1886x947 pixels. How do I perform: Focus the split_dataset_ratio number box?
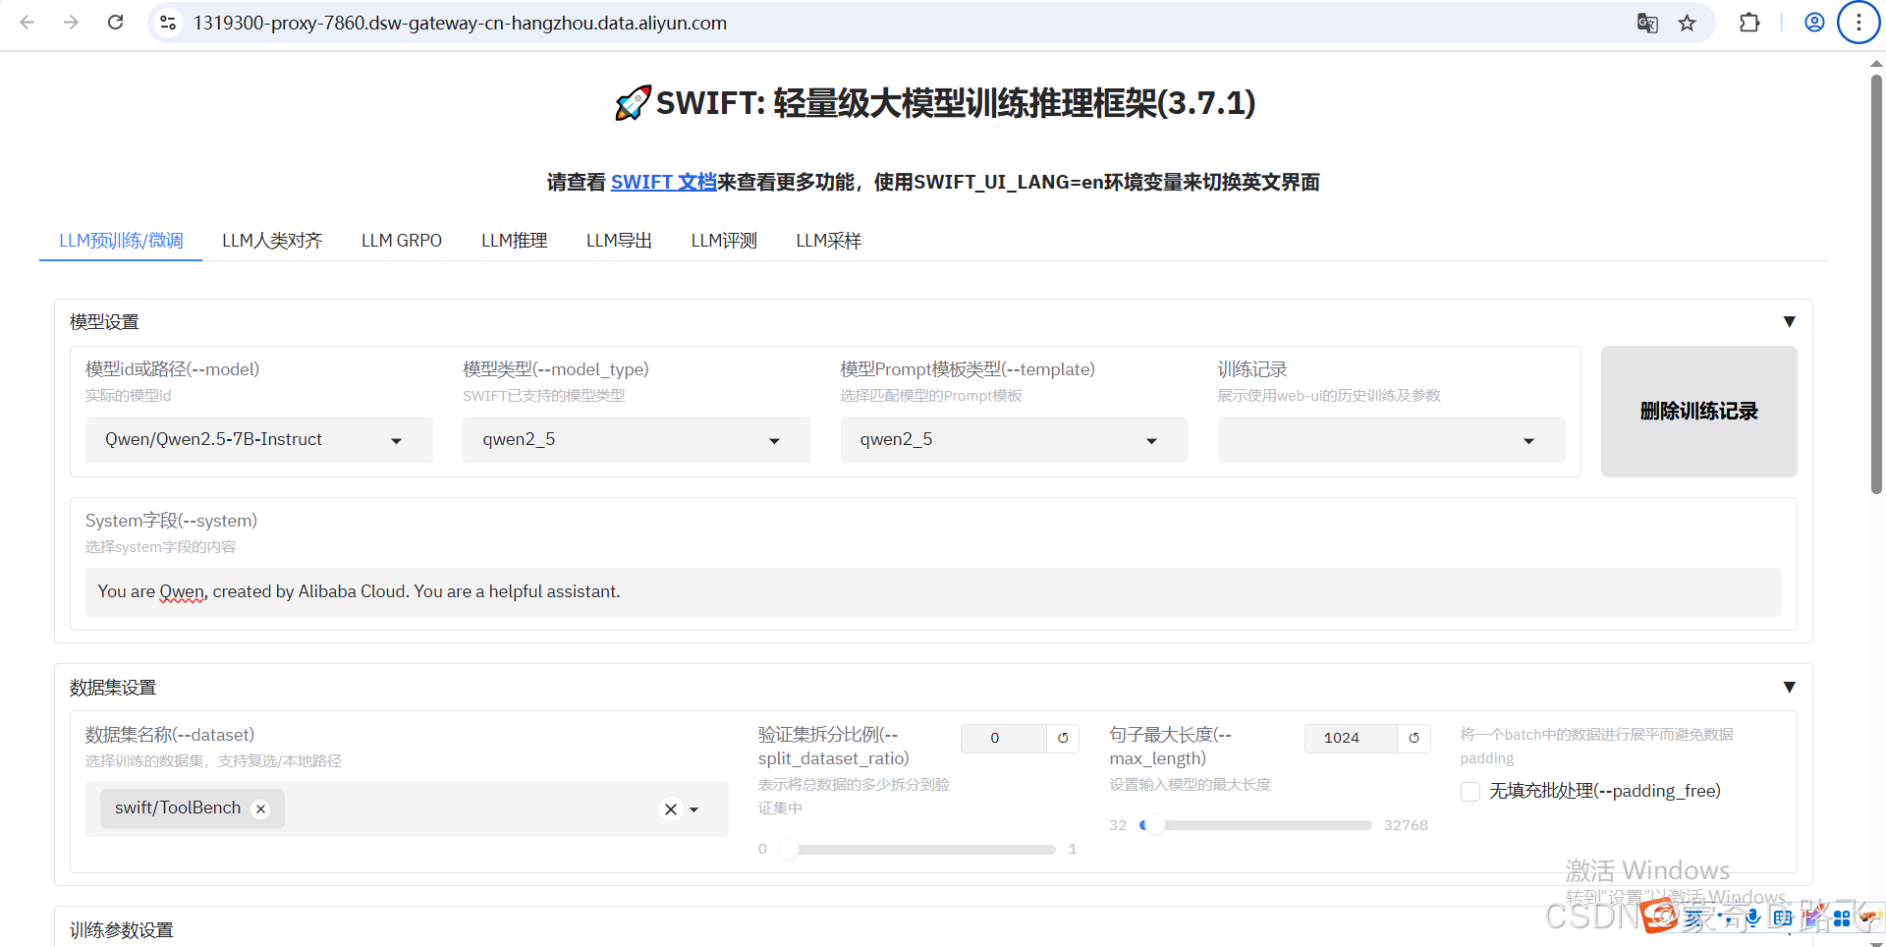(1003, 738)
